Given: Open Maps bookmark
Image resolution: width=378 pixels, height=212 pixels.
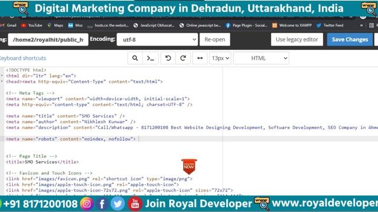Looking at the screenshot, I should pos(55,25).
